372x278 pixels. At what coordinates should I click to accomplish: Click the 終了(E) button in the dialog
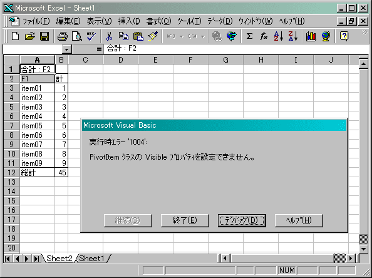[x=185, y=220]
